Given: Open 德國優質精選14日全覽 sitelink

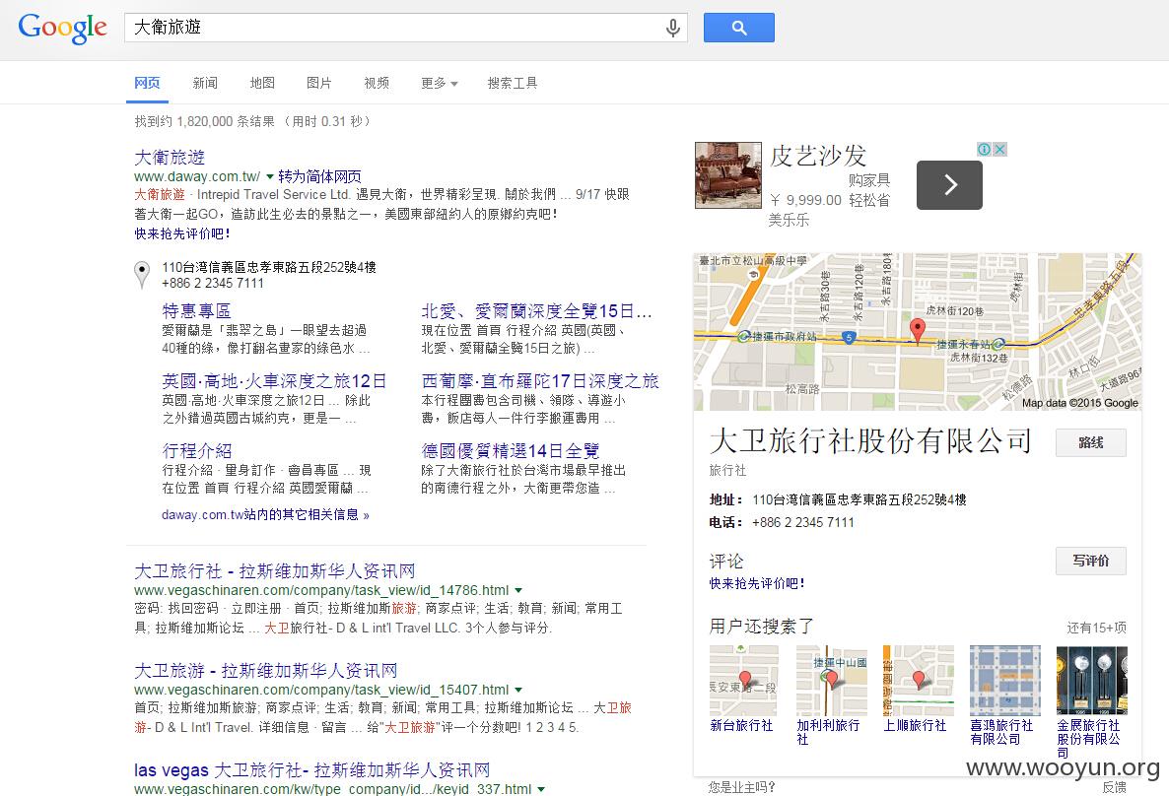Looking at the screenshot, I should pos(511,451).
